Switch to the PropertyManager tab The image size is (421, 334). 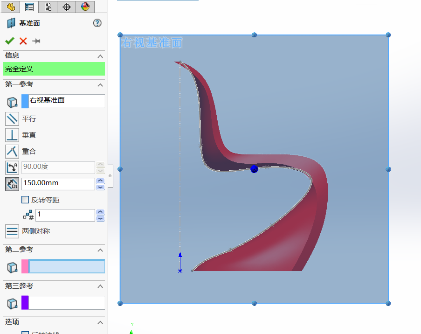click(29, 7)
